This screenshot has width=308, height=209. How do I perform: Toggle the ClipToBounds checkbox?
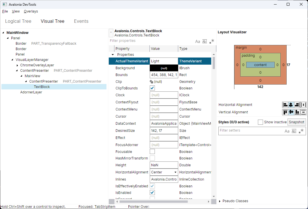tap(152, 88)
